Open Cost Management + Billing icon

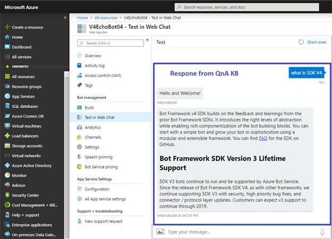click(7, 205)
